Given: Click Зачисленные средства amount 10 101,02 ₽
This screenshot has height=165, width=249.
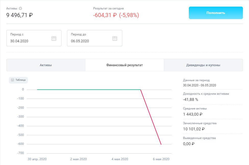Looking at the screenshot, I should pos(194,129).
